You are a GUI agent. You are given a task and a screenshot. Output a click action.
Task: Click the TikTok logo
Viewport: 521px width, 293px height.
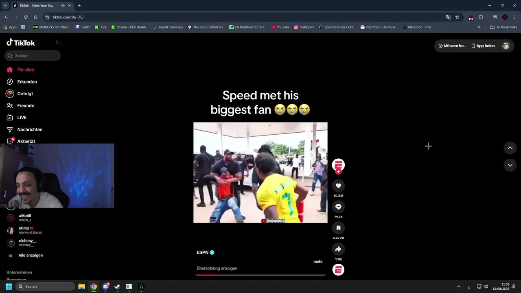click(21, 43)
